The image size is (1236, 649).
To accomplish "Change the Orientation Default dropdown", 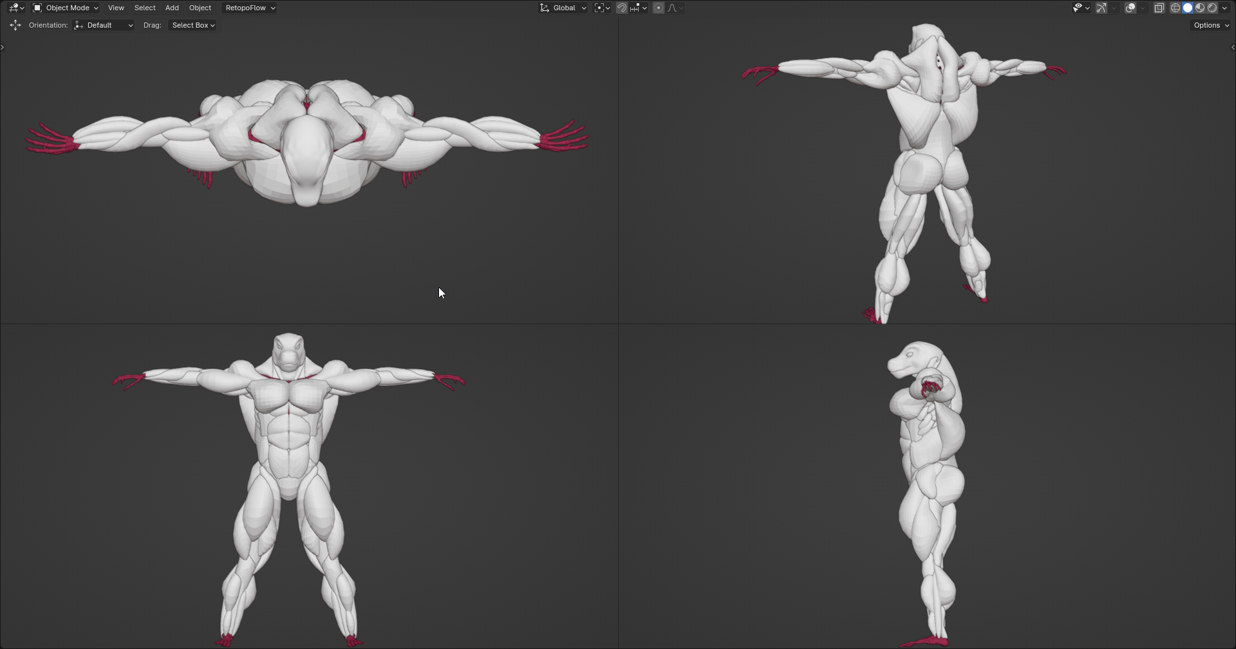I will pos(104,25).
